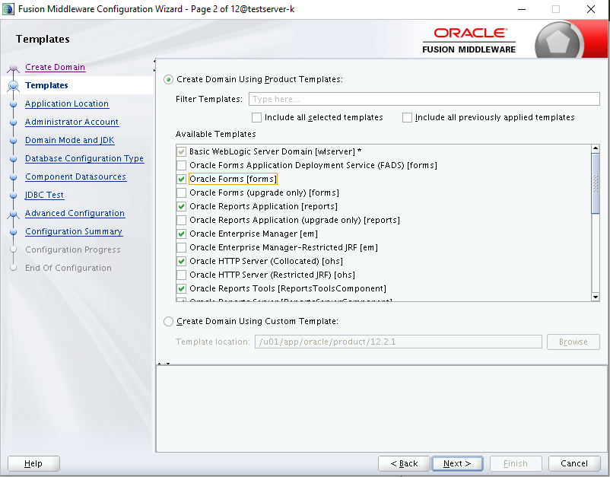
Task: Go to Component Datasources step
Action: pyautogui.click(x=76, y=177)
